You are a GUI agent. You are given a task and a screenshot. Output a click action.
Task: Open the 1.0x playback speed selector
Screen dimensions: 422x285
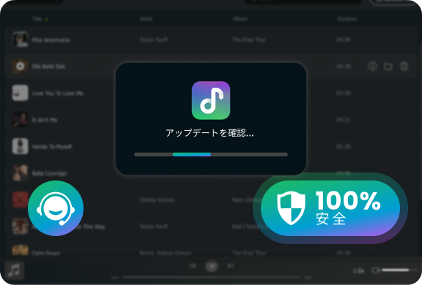(359, 271)
